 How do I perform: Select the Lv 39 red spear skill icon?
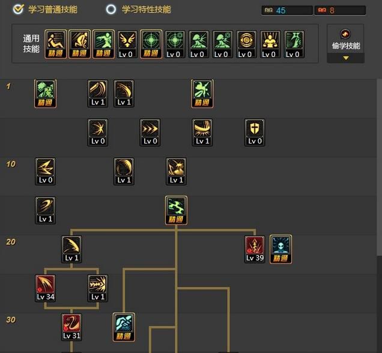pyautogui.click(x=255, y=249)
